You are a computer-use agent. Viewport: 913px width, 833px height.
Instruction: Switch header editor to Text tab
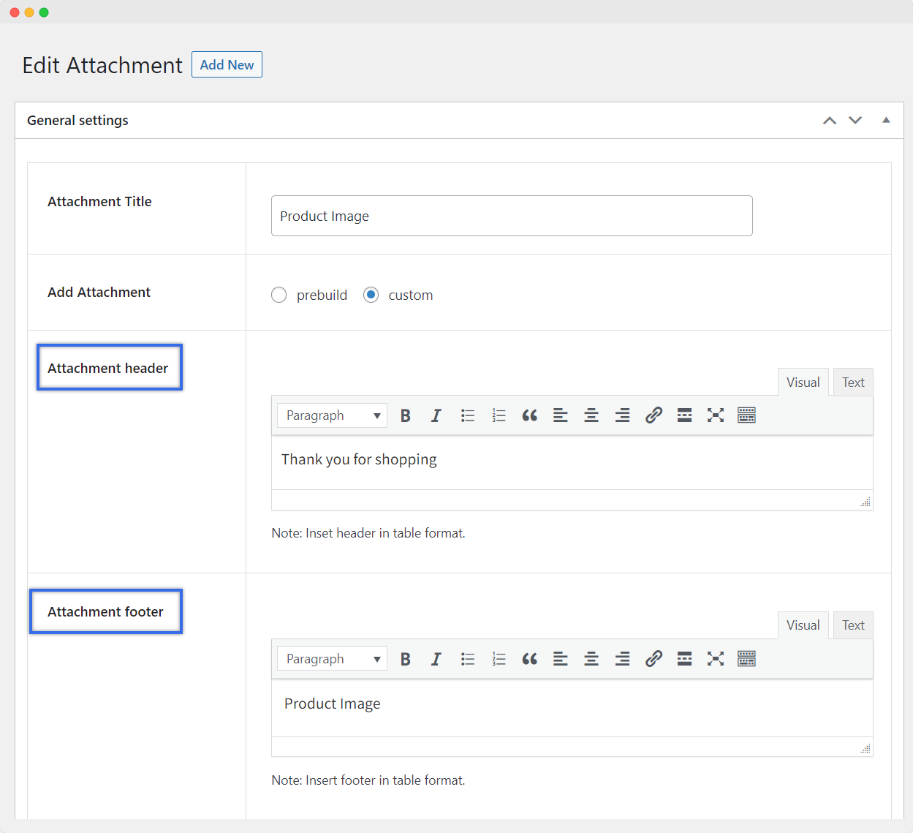click(x=852, y=382)
